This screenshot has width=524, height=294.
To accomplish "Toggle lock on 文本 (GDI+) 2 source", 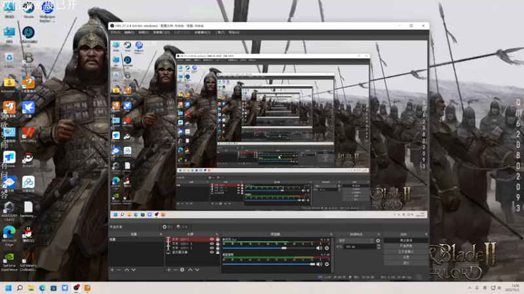I will (217, 248).
